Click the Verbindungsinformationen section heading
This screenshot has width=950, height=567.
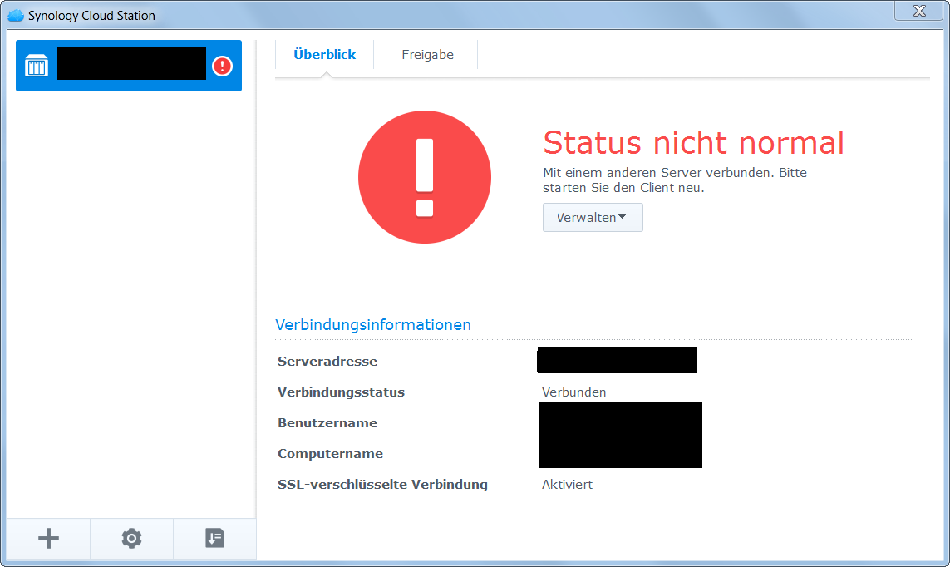click(x=373, y=324)
